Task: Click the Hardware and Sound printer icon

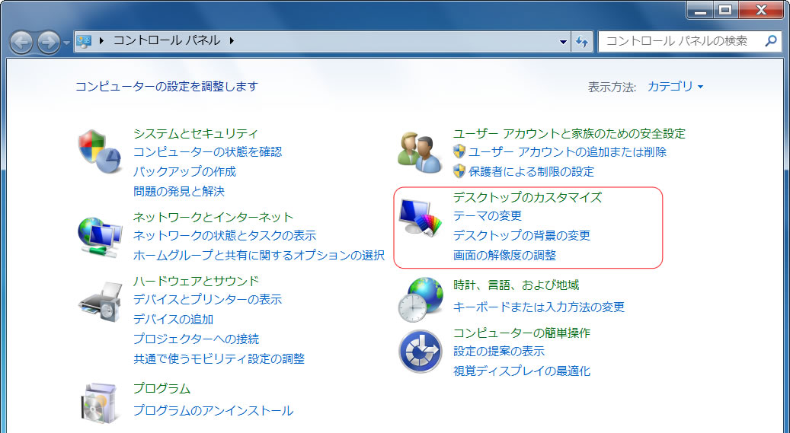Action: [100, 300]
